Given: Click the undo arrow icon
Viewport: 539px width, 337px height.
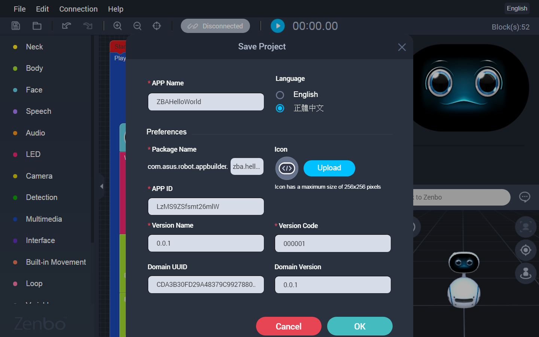Looking at the screenshot, I should pyautogui.click(x=67, y=26).
